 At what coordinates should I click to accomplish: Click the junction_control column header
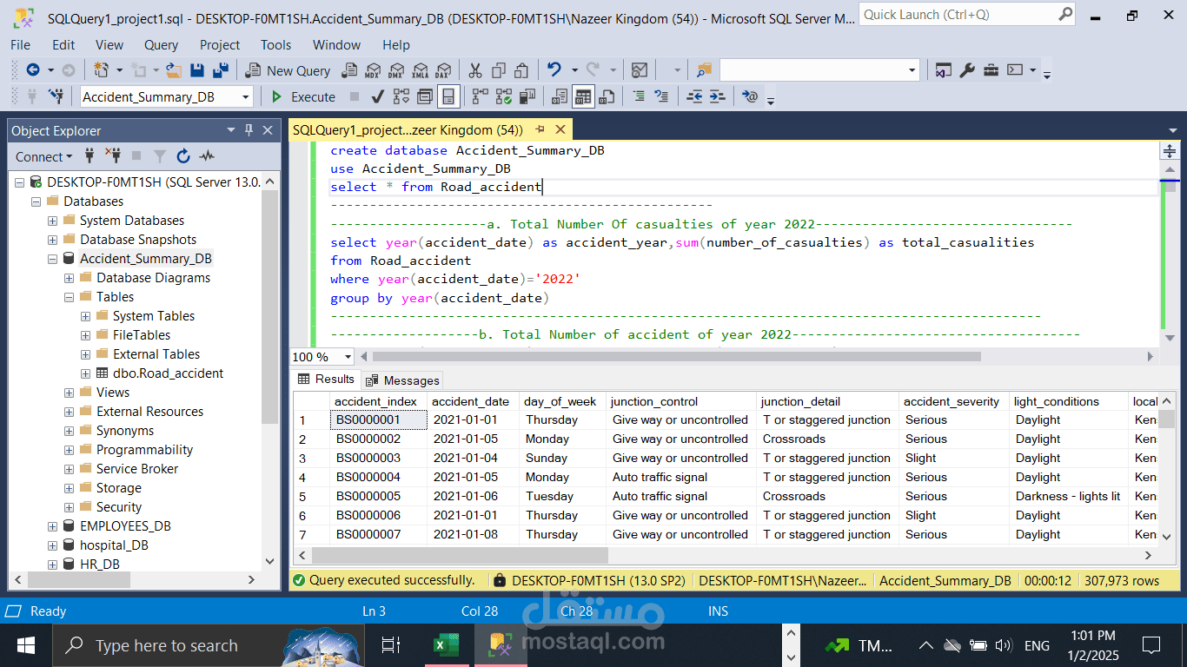pyautogui.click(x=681, y=401)
